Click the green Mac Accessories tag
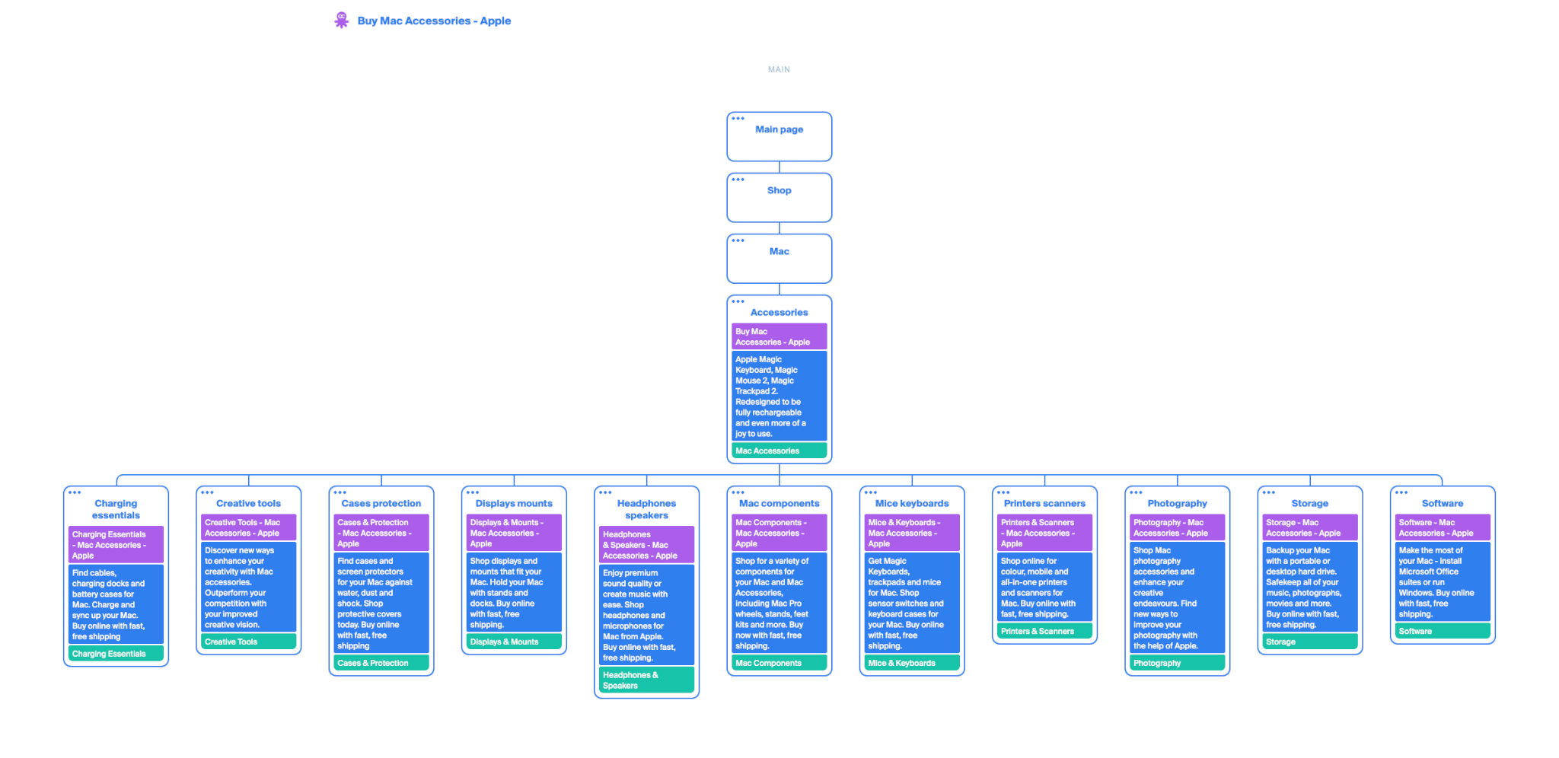This screenshot has height=758, width=1559. coord(779,451)
